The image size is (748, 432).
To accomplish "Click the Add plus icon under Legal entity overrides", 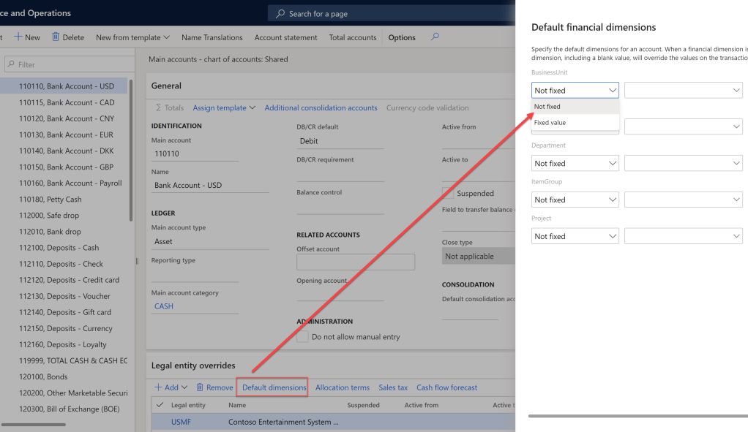I will pyautogui.click(x=158, y=387).
